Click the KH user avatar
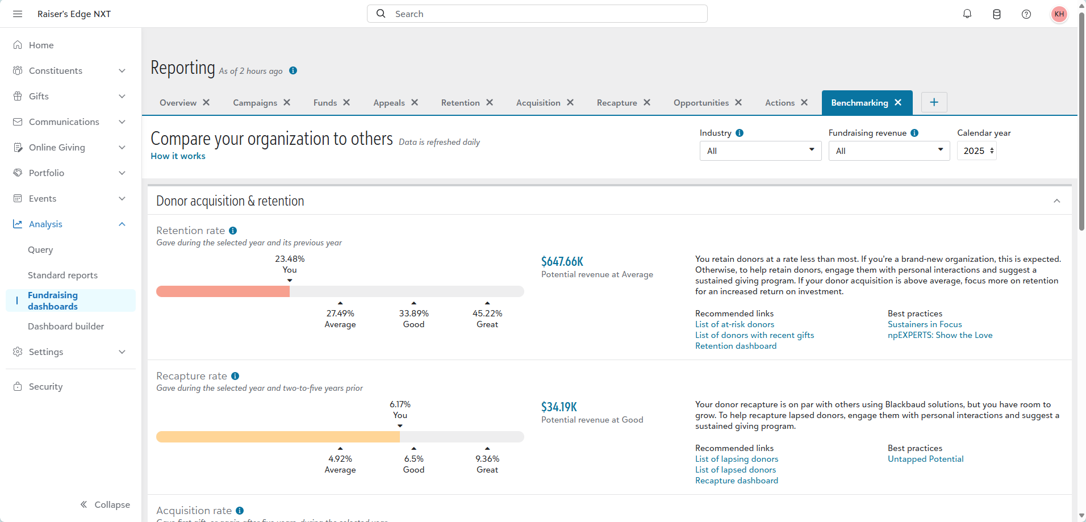The image size is (1086, 522). 1059,14
